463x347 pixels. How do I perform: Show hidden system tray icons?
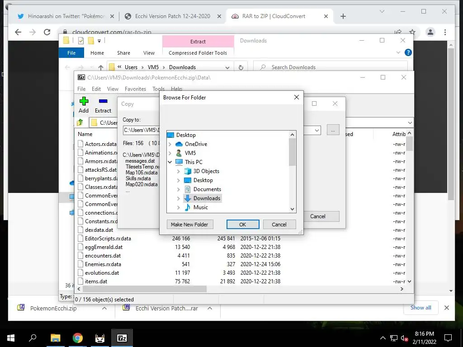383,338
